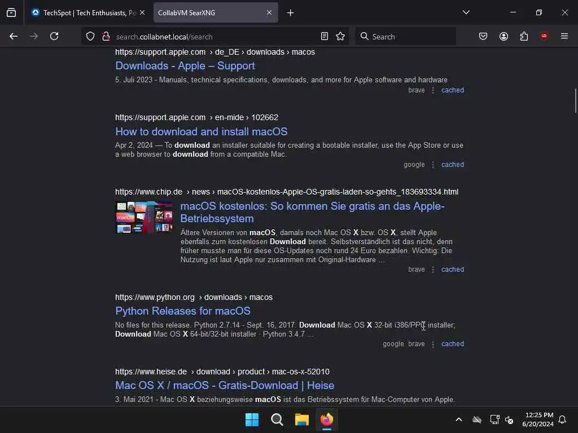Image resolution: width=578 pixels, height=433 pixels.
Task: Open tracking protection shield icon
Action: click(x=90, y=36)
